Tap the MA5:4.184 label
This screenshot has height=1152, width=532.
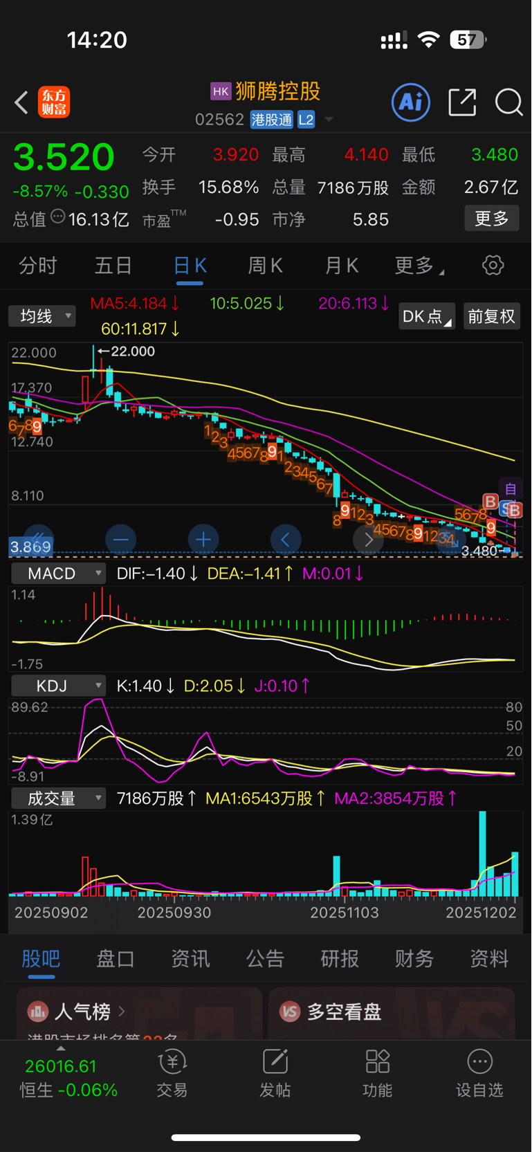click(x=135, y=303)
